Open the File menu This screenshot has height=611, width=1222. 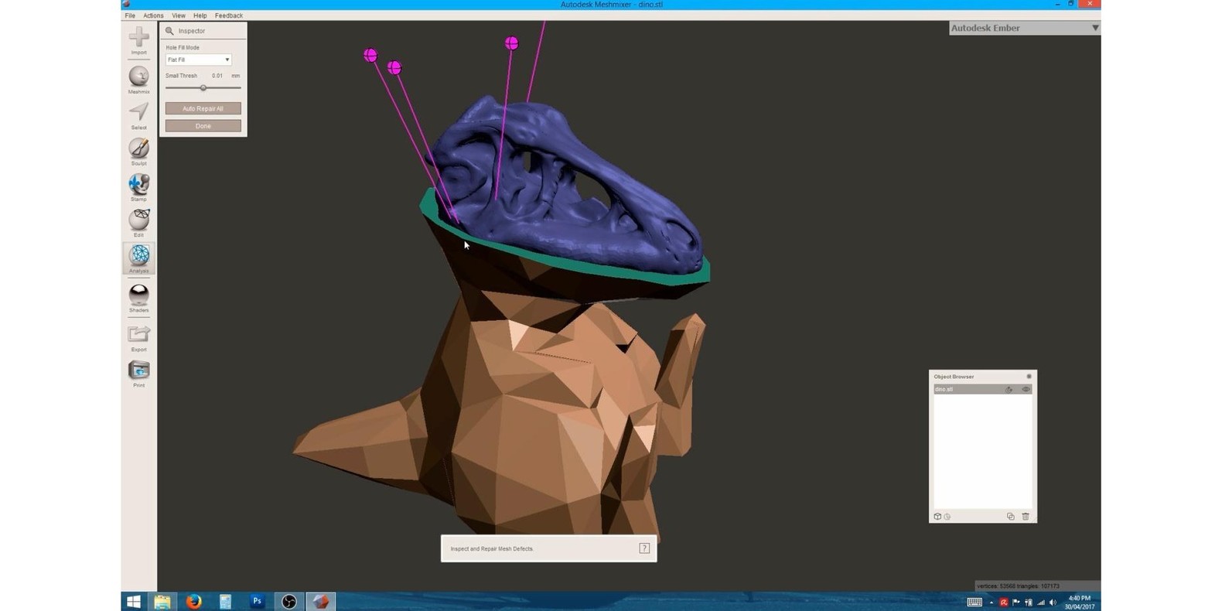(130, 15)
